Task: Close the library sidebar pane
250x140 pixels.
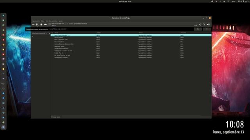Action: click(50, 33)
